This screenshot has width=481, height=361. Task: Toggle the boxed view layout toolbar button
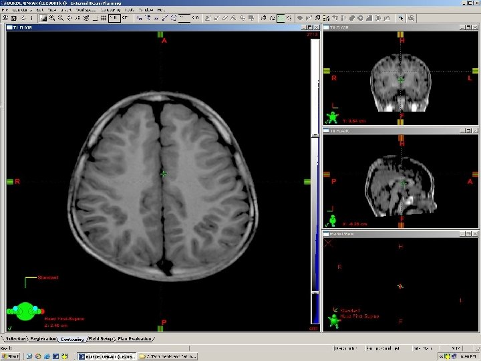click(x=114, y=19)
